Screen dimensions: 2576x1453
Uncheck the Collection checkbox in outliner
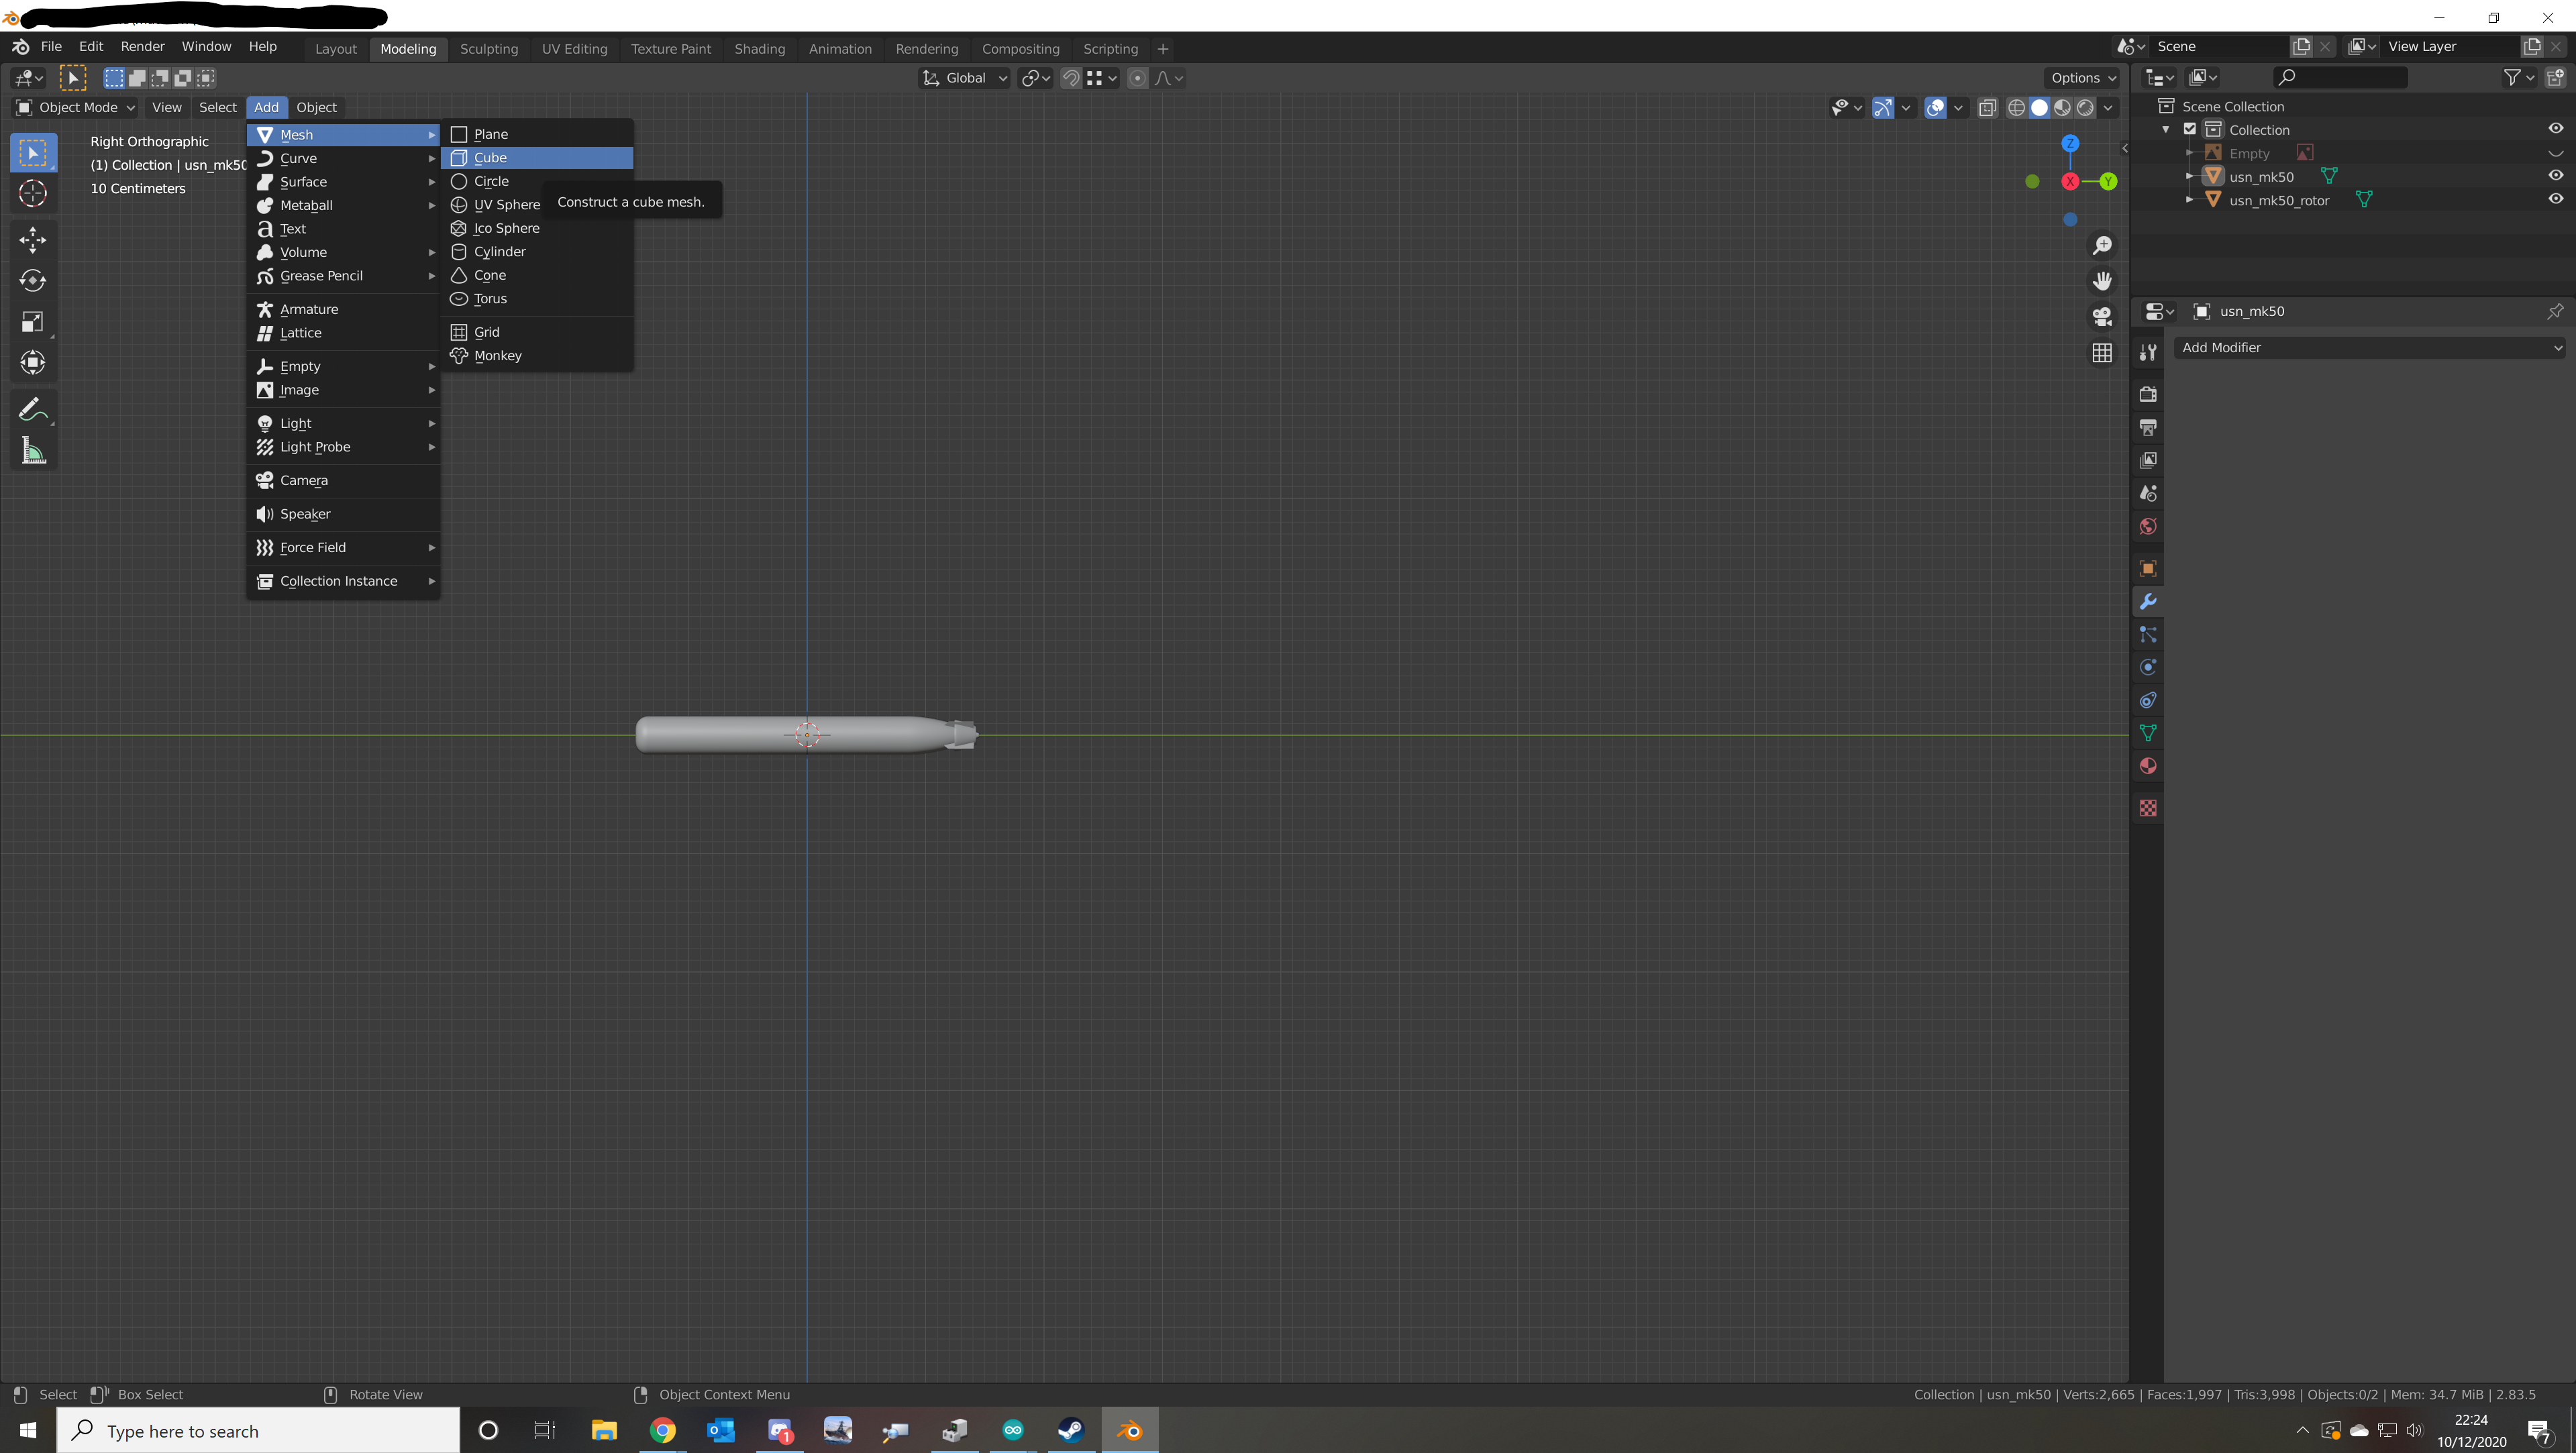pos(2190,130)
